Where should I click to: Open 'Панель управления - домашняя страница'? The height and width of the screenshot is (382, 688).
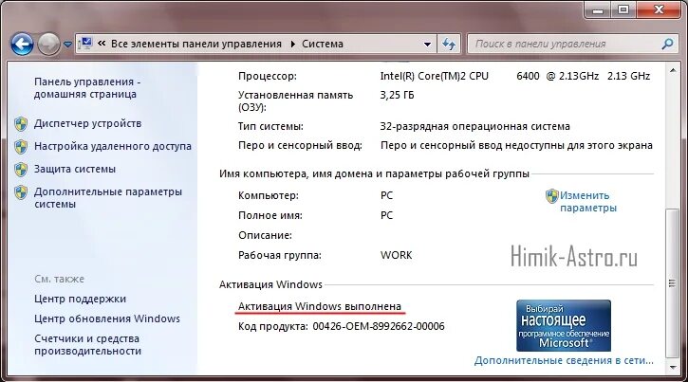(87, 87)
